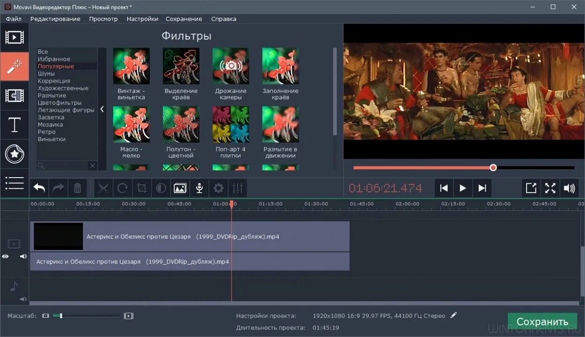
Task: Zoom out timeline using small film icon
Action: (45, 316)
